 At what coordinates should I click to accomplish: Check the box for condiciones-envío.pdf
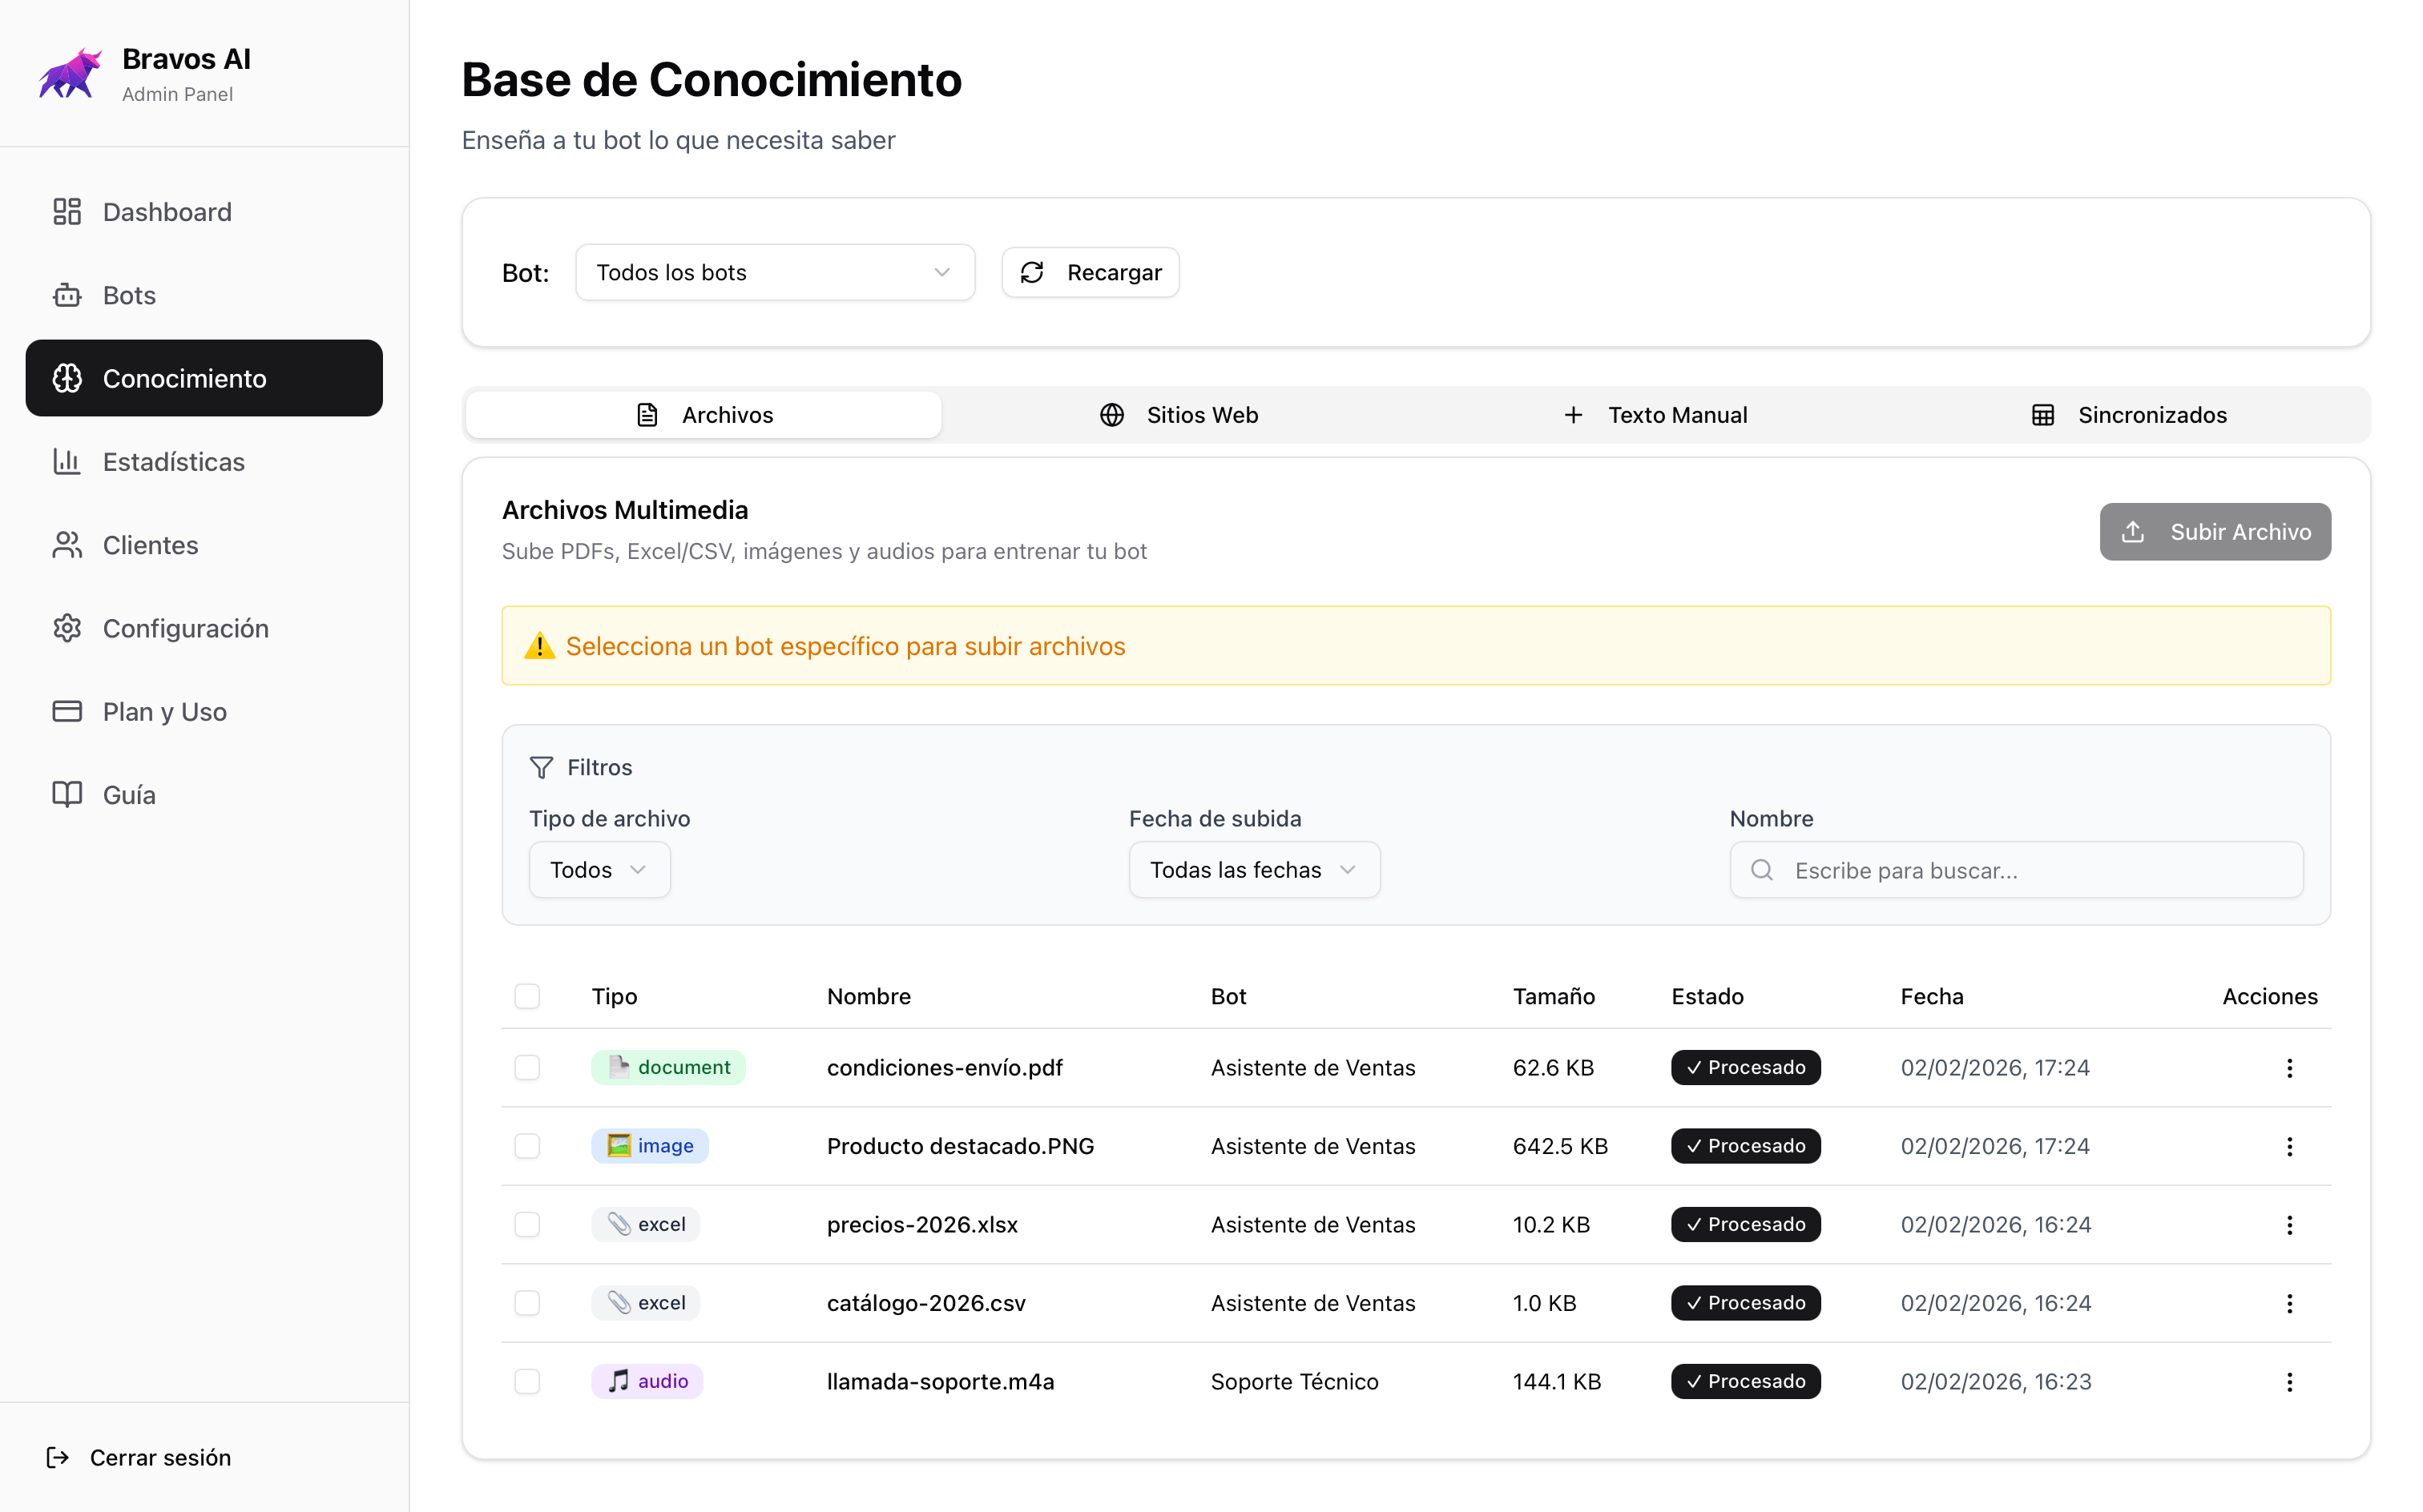tap(527, 1067)
